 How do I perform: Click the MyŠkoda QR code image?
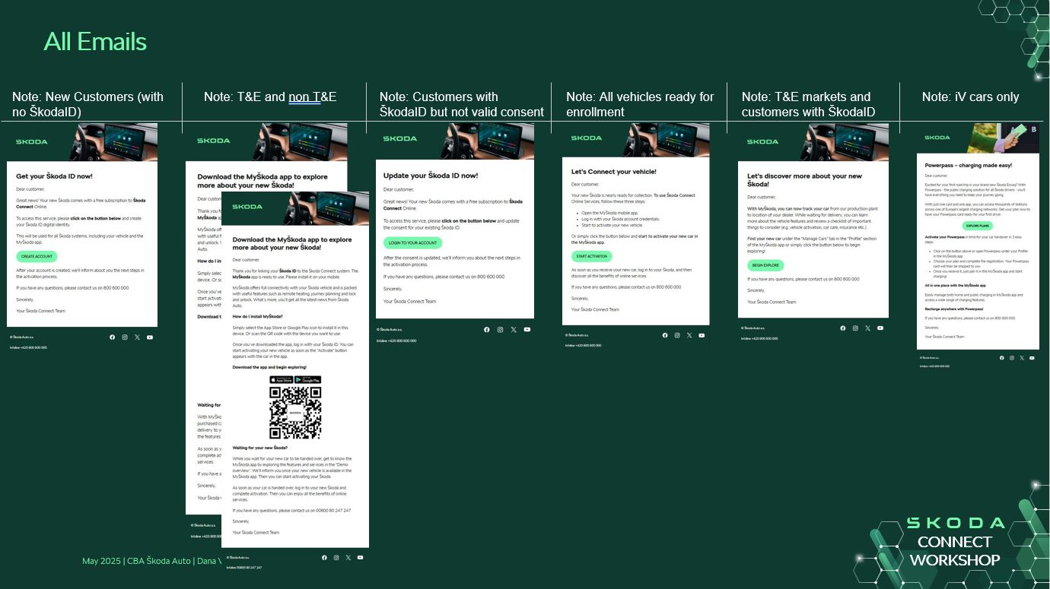295,413
